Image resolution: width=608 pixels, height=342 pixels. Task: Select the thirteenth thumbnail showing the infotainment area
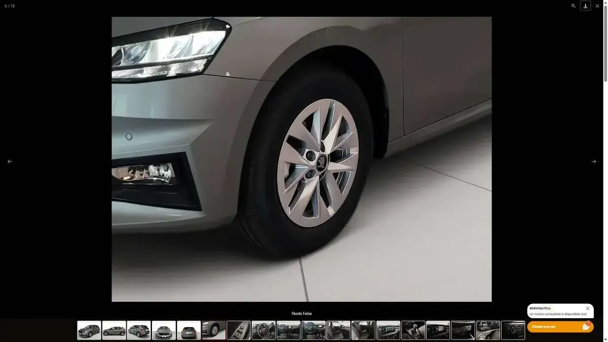388,330
